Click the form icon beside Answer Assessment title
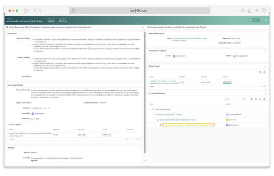The width and height of the screenshot is (274, 176). pos(7,27)
